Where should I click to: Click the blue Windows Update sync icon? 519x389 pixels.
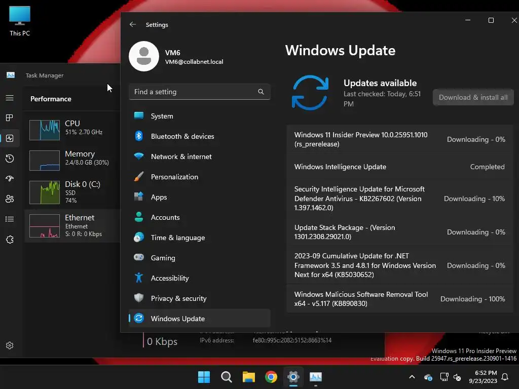tap(310, 93)
